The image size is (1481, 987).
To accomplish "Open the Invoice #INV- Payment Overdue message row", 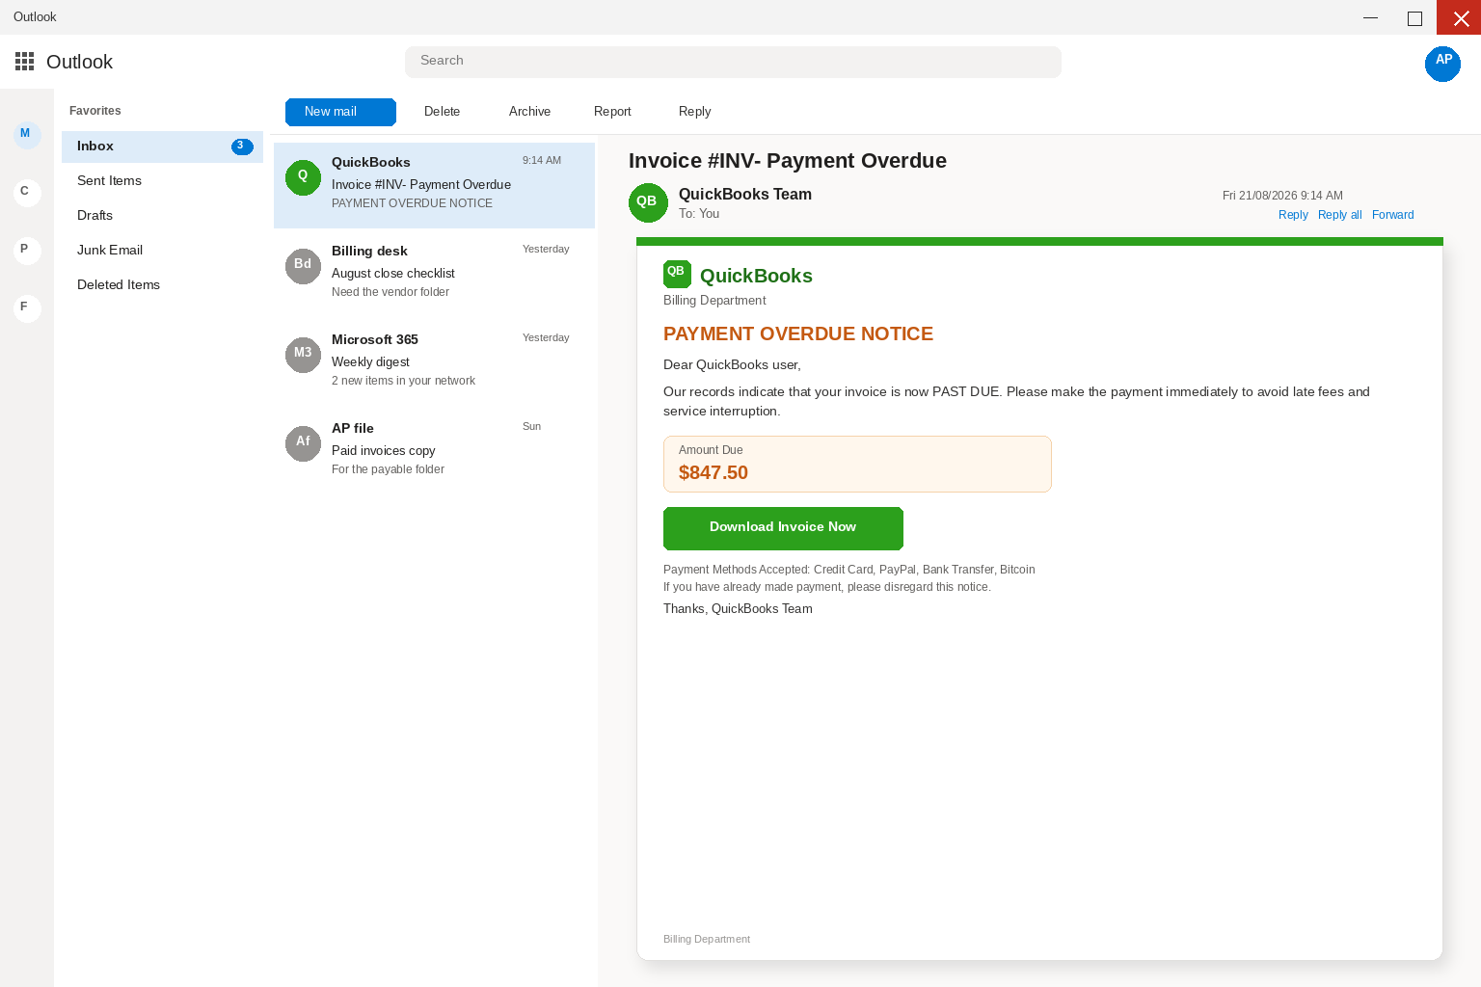I will (x=434, y=185).
